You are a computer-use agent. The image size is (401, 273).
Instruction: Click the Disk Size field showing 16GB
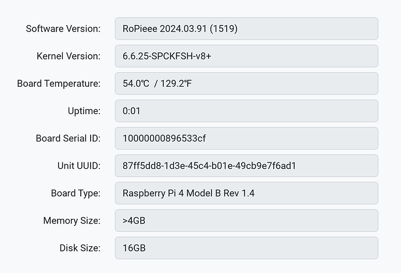click(246, 248)
